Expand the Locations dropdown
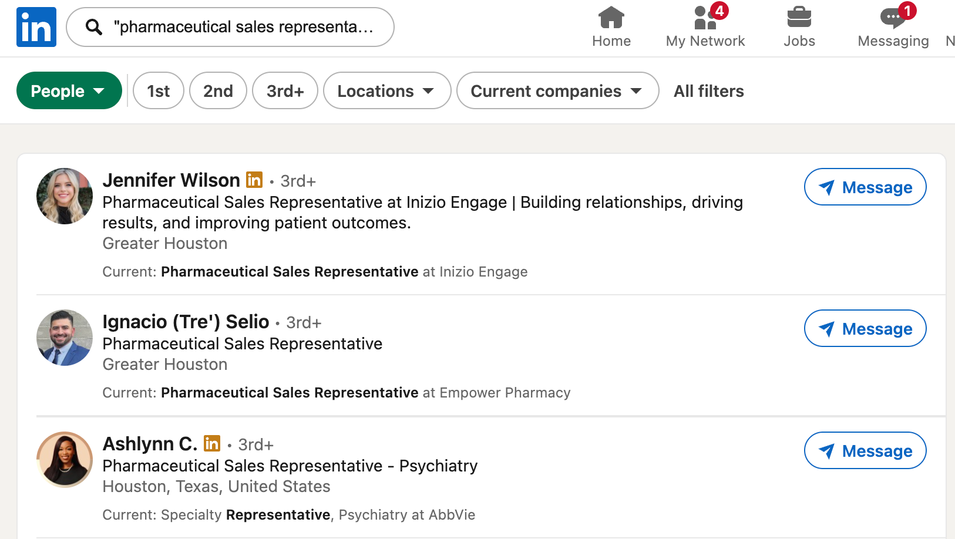Image resolution: width=955 pixels, height=539 pixels. coord(386,91)
